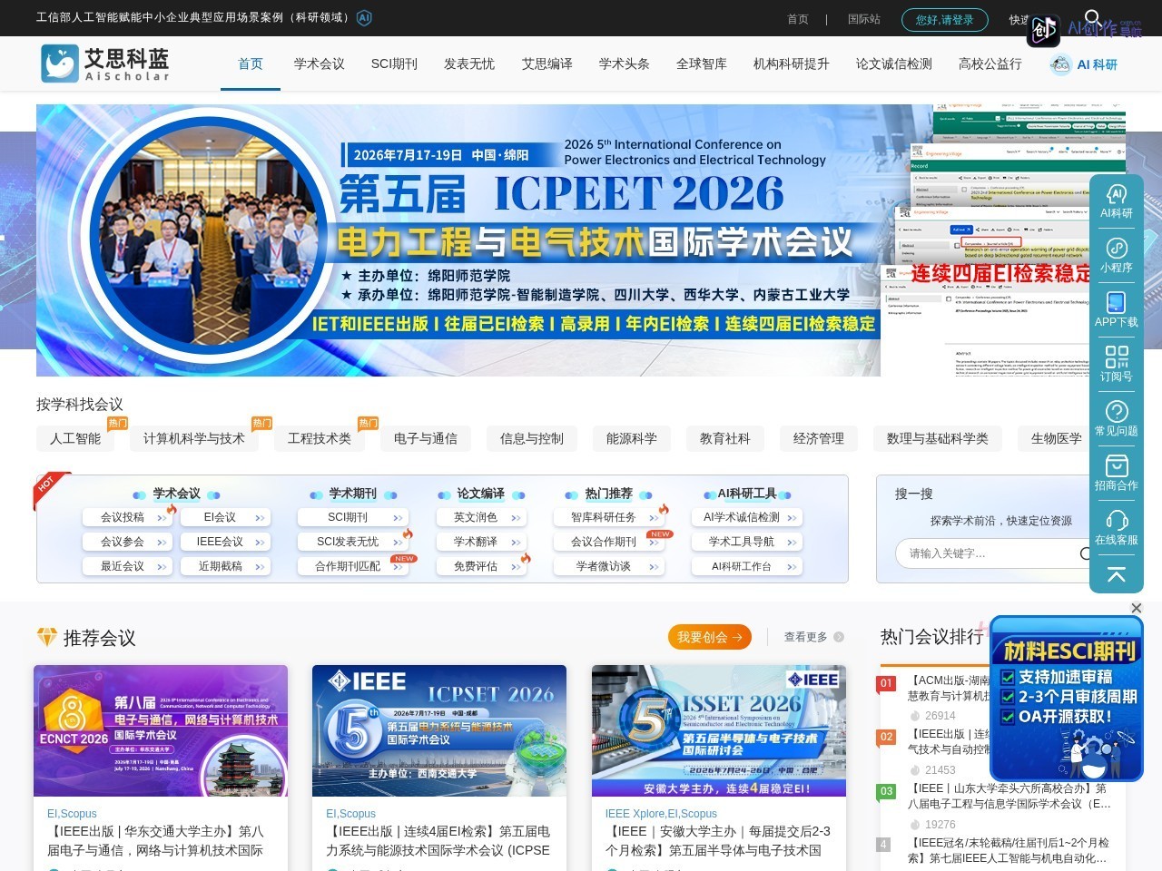Open the EI会议 quick link

tap(224, 517)
